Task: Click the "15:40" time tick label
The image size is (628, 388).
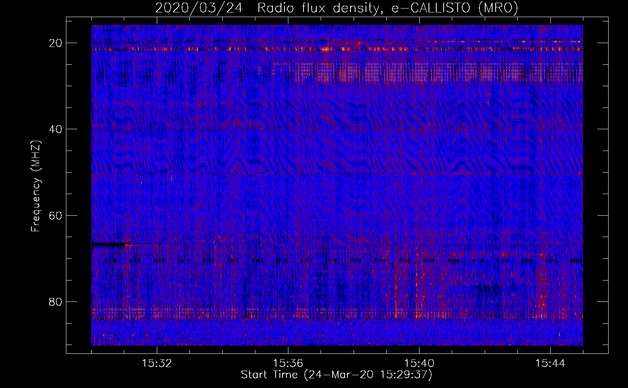Action: pyautogui.click(x=419, y=364)
